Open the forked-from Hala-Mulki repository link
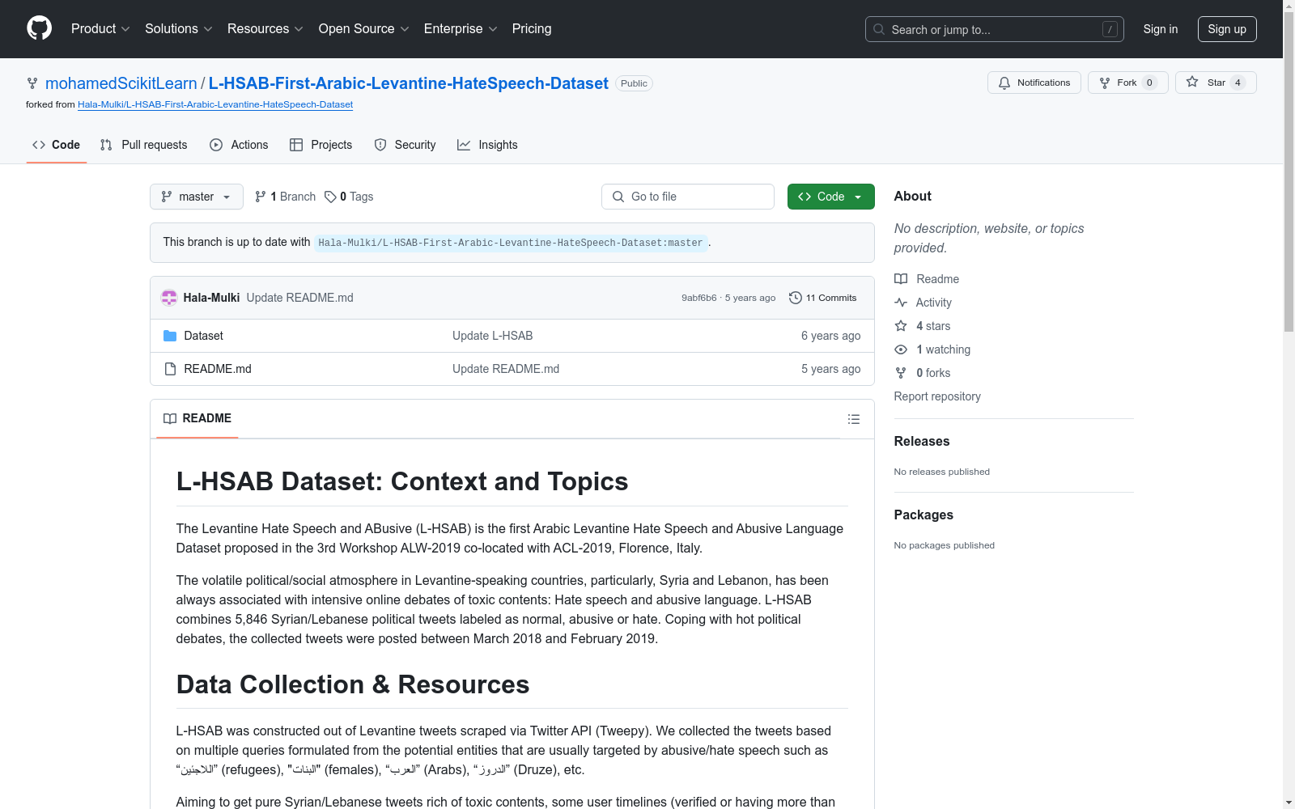This screenshot has height=809, width=1295. (215, 104)
